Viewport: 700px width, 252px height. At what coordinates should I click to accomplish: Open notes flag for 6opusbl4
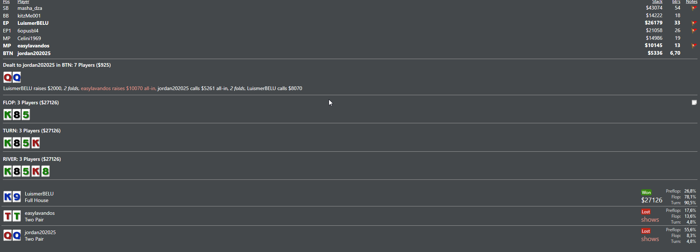point(694,31)
